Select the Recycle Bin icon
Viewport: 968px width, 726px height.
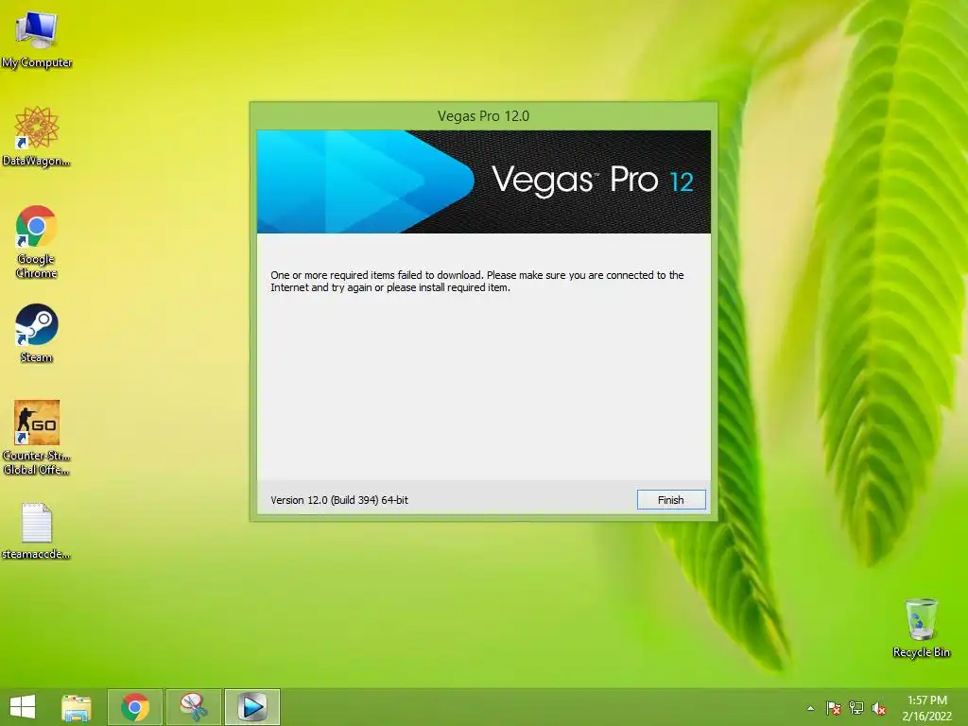(x=921, y=628)
